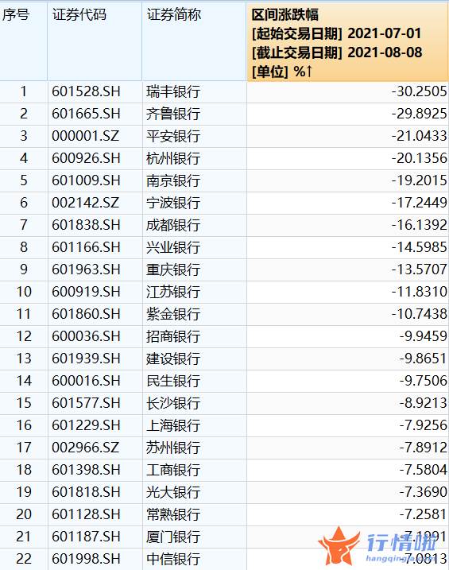Select the cell 杭州银行
The image size is (449, 570).
(x=195, y=158)
